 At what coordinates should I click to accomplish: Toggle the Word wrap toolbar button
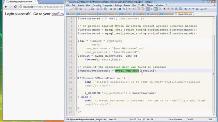(147, 9)
